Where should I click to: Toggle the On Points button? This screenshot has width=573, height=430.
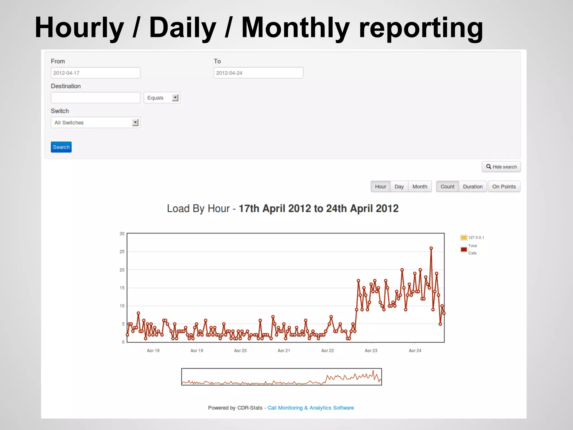click(504, 186)
